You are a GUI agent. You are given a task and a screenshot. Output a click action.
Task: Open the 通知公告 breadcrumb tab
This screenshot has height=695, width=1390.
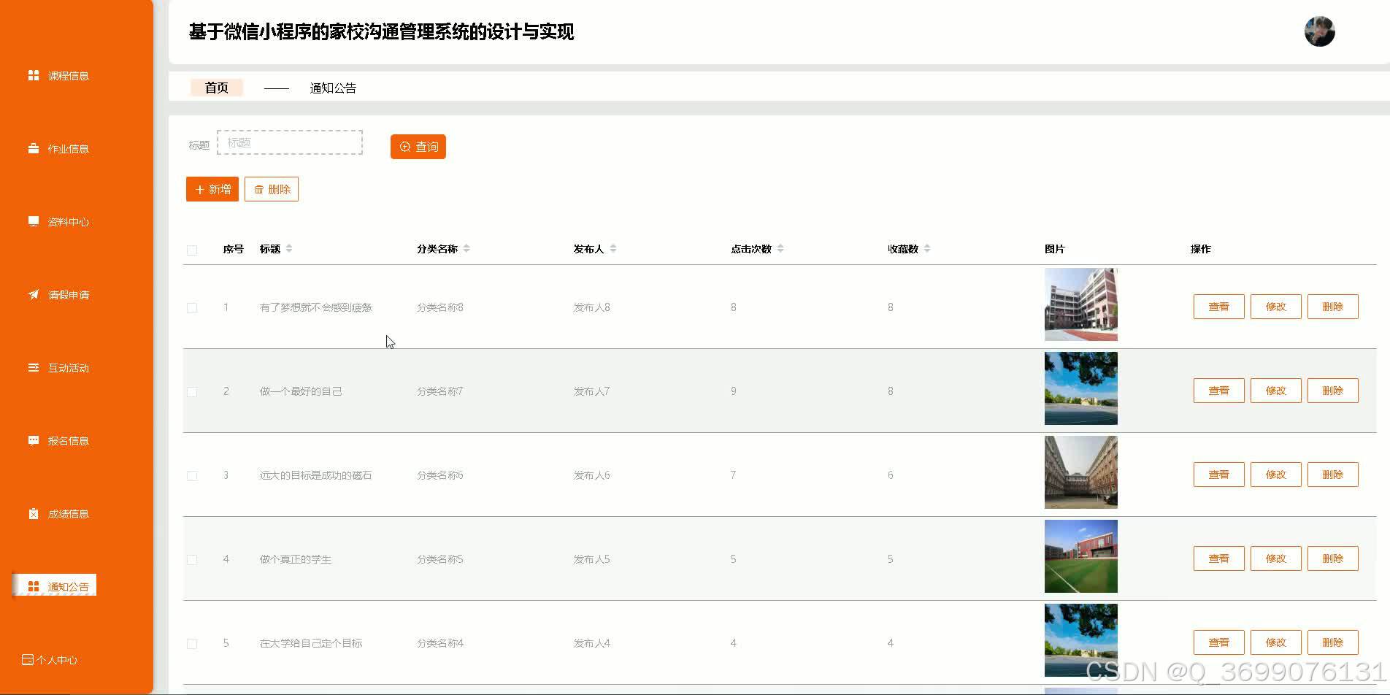[x=334, y=87]
